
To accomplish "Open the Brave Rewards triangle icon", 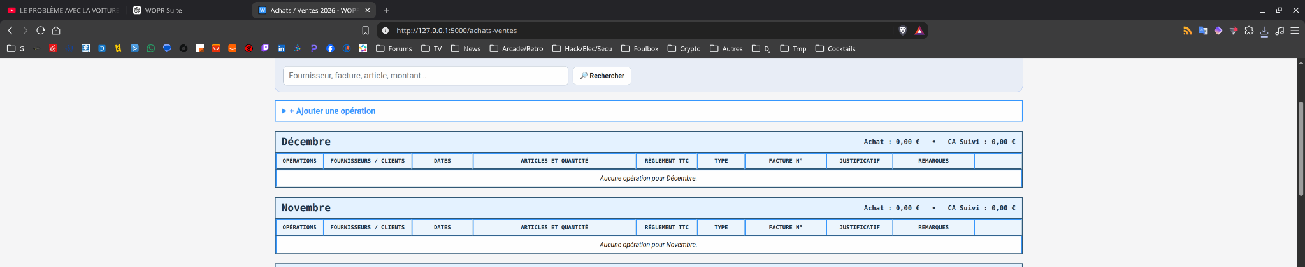I will [919, 31].
